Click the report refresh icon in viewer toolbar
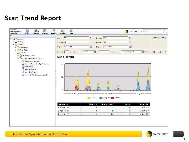This screenshot has height=142, width=189. [x=154, y=52]
